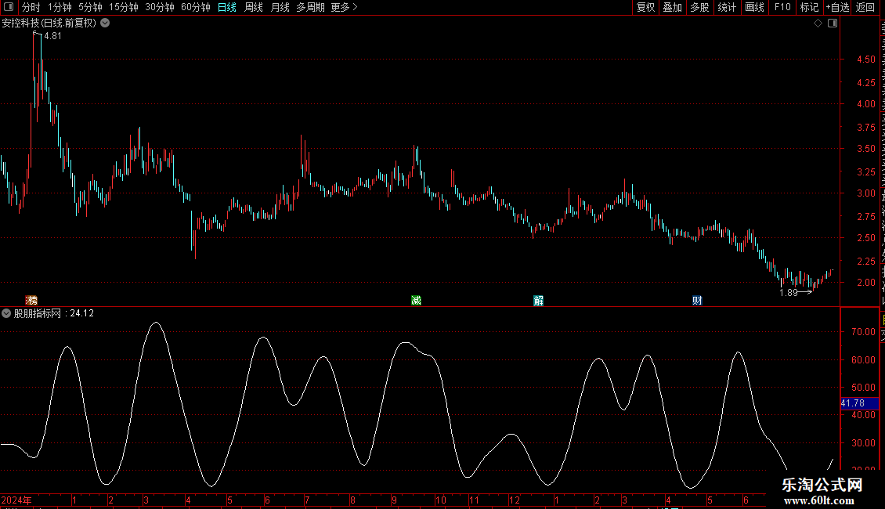Click the 70.00 indicator axis label
Image resolution: width=885 pixels, height=509 pixels.
click(x=864, y=332)
